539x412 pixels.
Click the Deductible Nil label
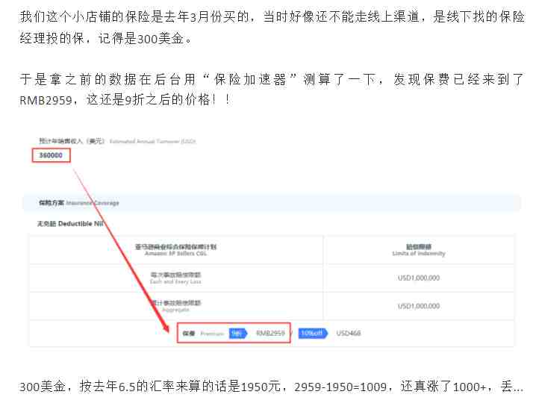(70, 224)
